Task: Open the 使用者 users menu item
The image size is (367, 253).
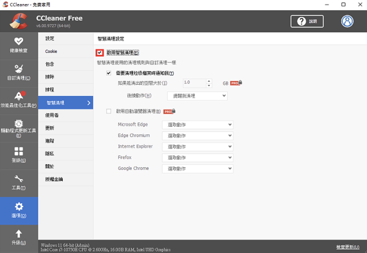Action: [x=66, y=115]
